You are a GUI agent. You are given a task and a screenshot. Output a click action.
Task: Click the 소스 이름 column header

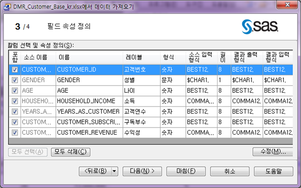point(38,57)
